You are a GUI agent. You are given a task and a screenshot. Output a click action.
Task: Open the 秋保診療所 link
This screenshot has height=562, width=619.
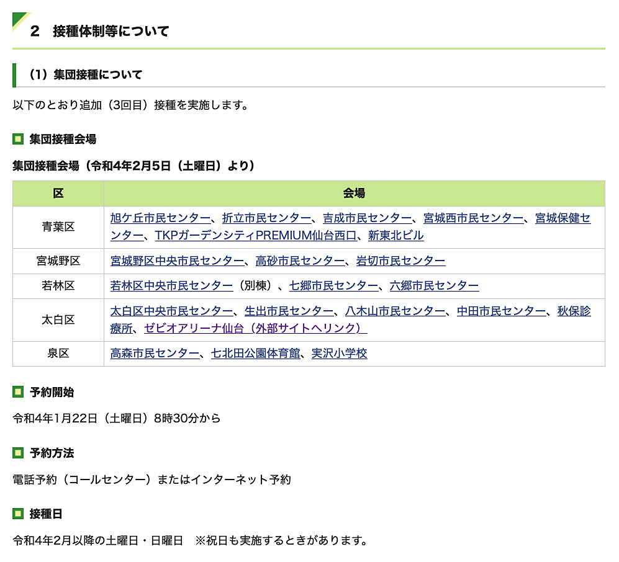point(574,311)
